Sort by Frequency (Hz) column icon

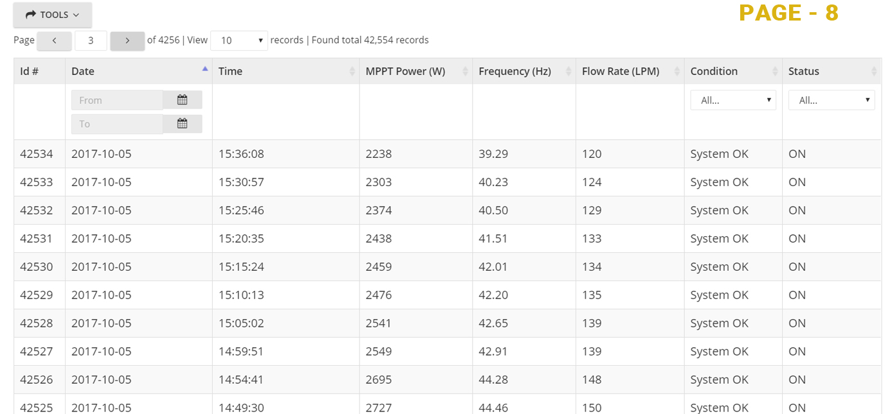point(569,71)
